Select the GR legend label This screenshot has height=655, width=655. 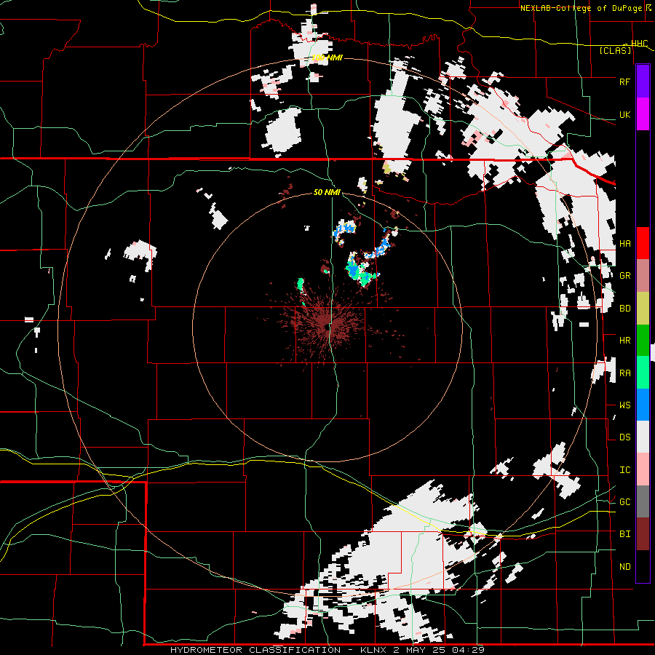[x=624, y=276]
